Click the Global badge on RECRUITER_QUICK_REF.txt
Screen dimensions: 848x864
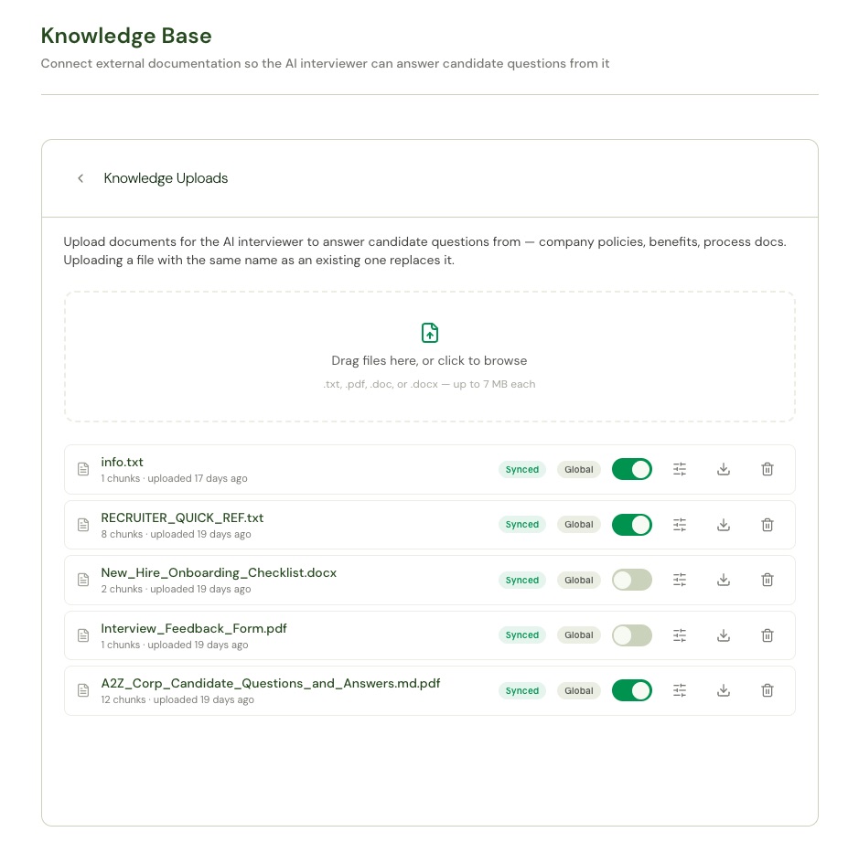point(579,525)
